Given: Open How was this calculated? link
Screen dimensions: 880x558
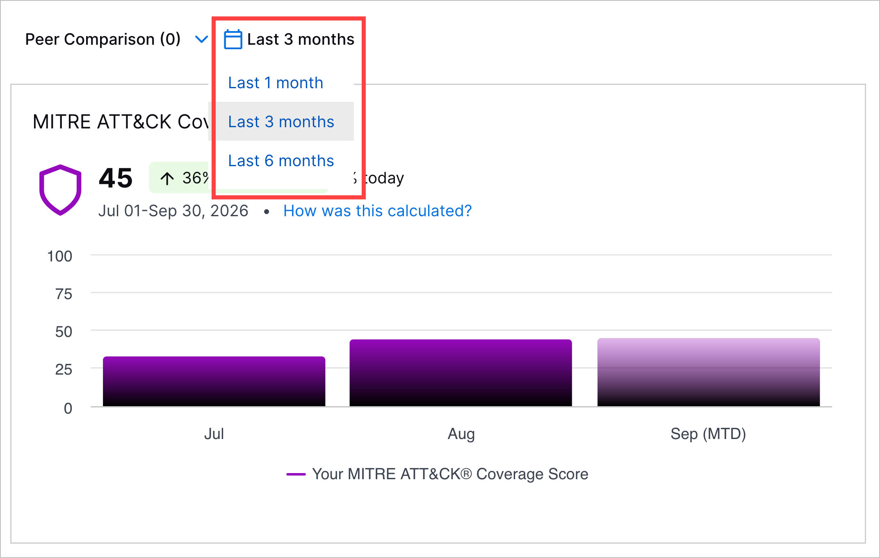Looking at the screenshot, I should pyautogui.click(x=377, y=211).
